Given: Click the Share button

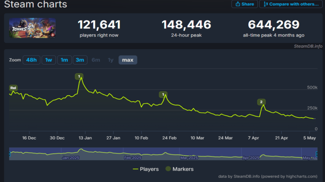Looking at the screenshot, I should click(244, 4).
